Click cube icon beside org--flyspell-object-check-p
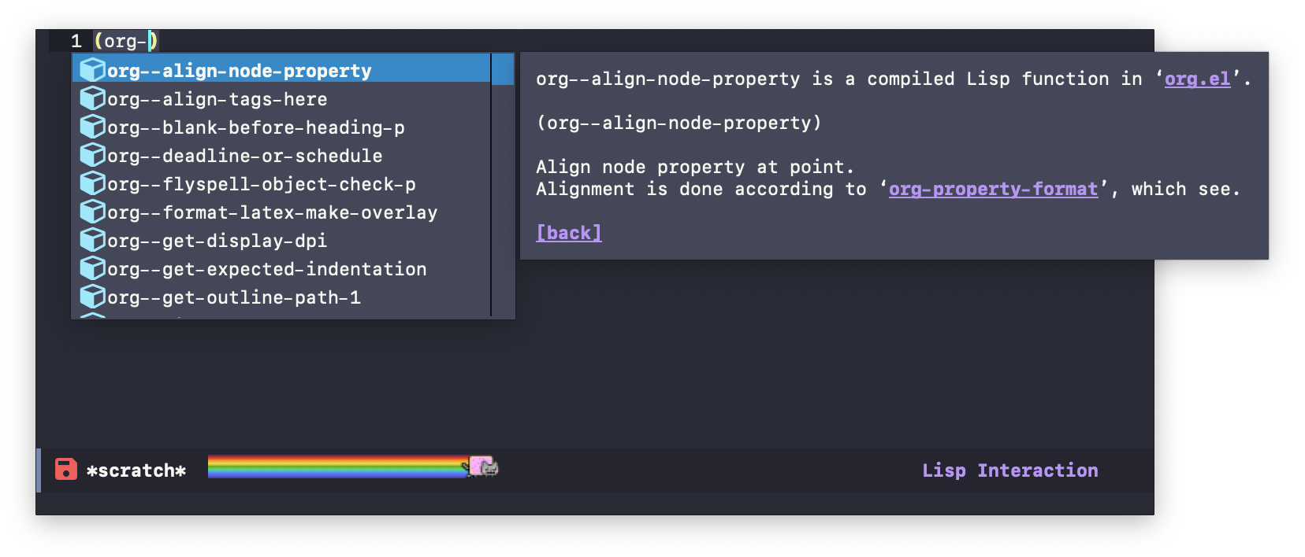Viewport: 1305px width, 557px height. pos(93,183)
